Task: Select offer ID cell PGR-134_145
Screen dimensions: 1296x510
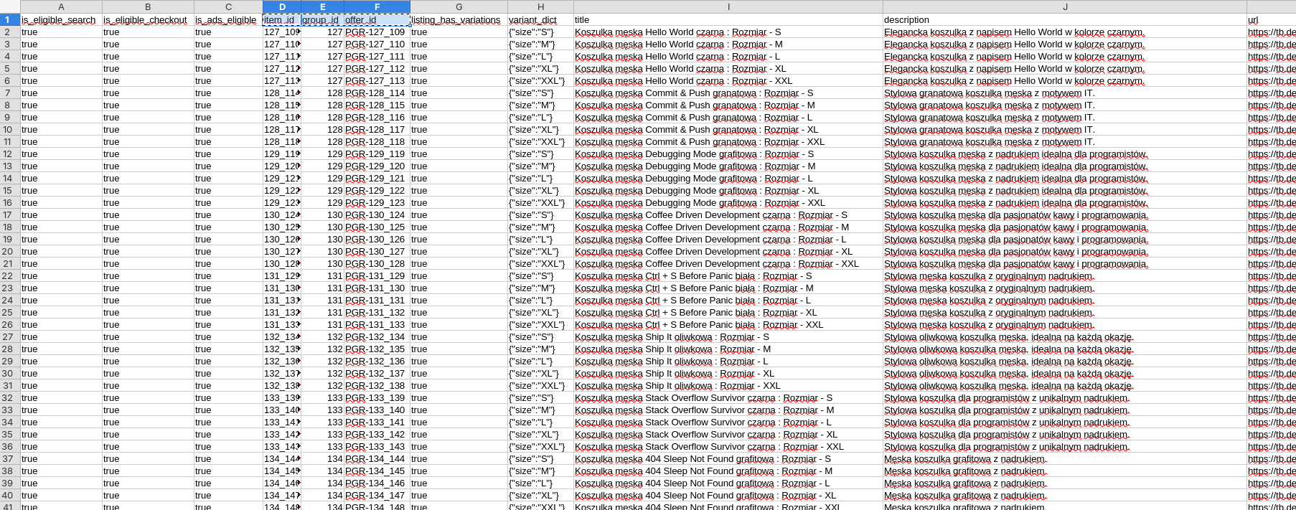Action: (x=377, y=471)
